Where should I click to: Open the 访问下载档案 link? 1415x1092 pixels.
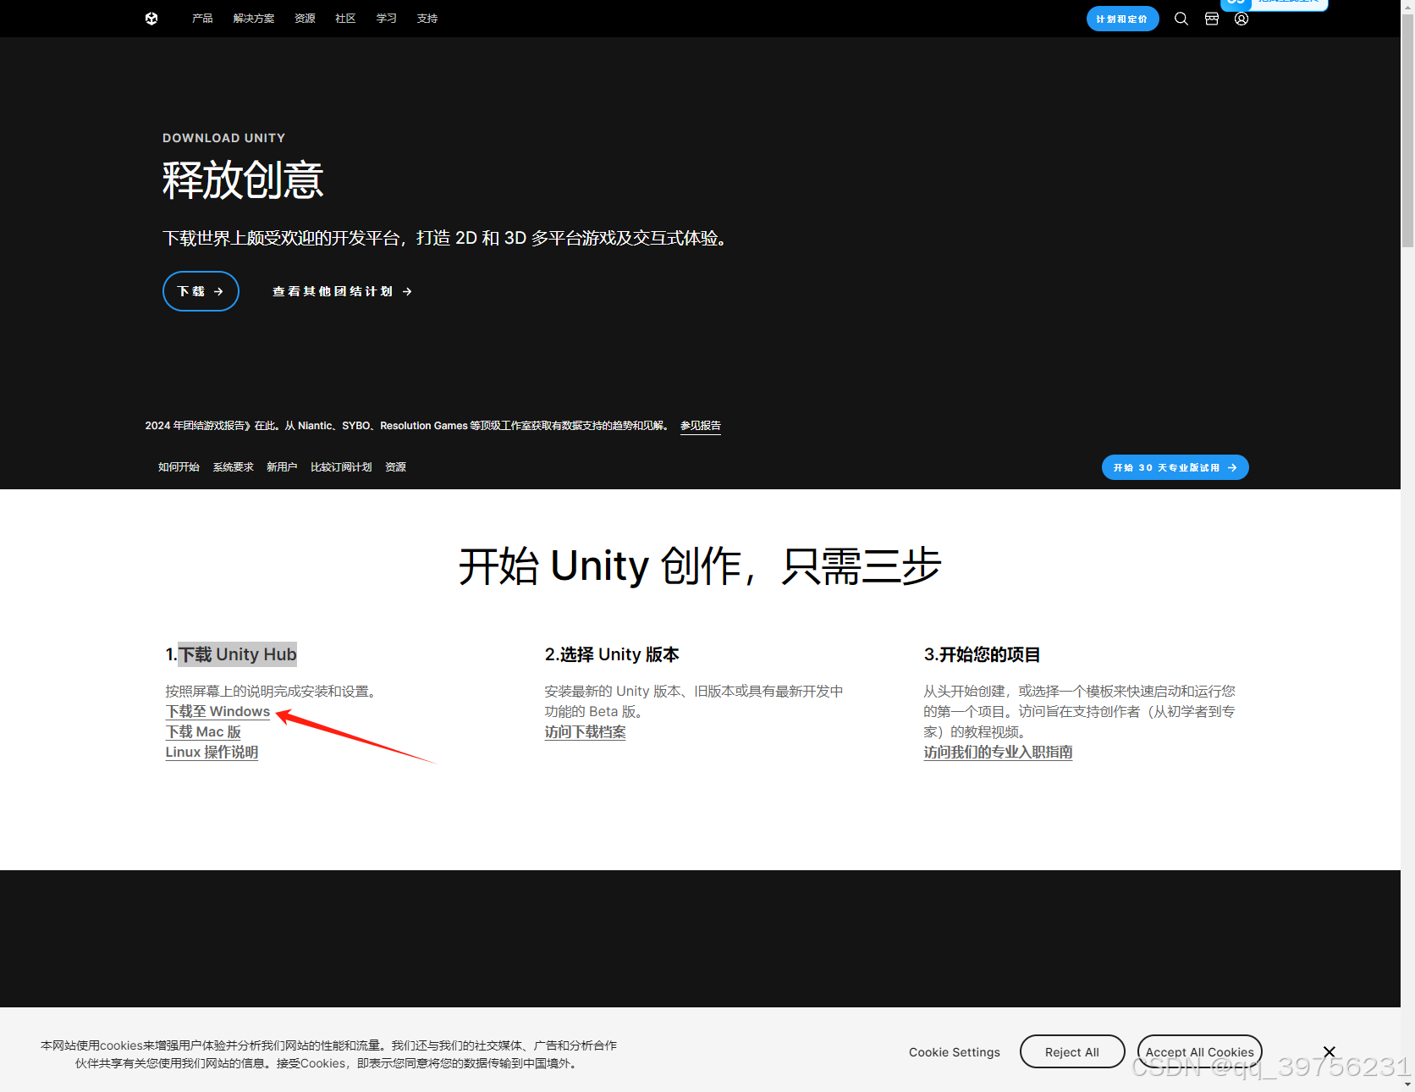pyautogui.click(x=585, y=732)
